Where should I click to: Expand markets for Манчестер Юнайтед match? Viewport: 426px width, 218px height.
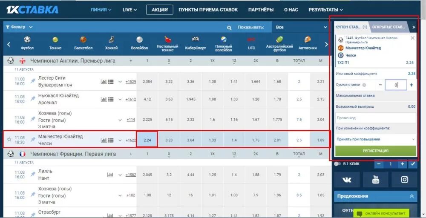click(x=120, y=141)
